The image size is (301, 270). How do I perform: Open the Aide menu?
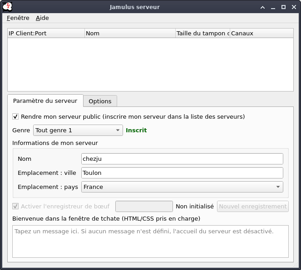click(x=42, y=18)
